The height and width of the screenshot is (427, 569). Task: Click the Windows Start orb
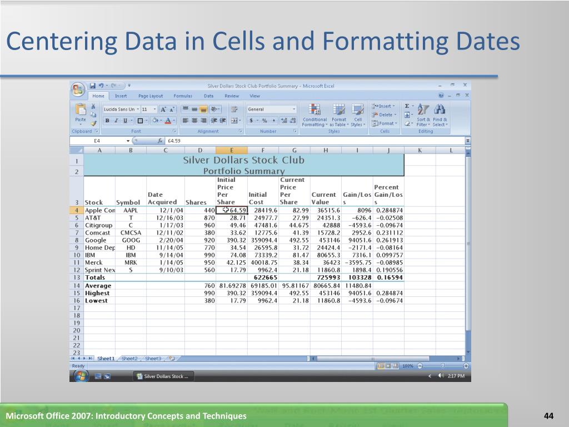tap(81, 376)
